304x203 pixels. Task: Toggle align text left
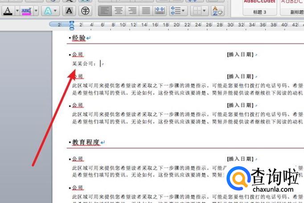pos(104,10)
